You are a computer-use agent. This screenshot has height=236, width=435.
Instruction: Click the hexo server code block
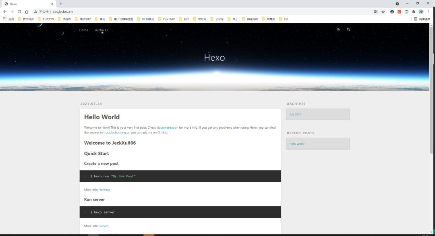point(180,212)
